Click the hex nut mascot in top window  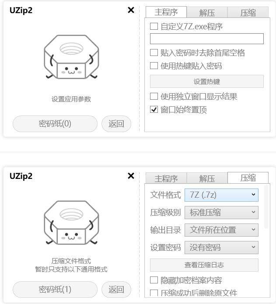(71, 57)
